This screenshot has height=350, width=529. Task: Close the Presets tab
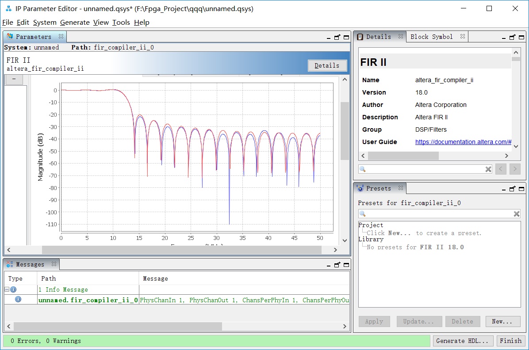400,188
